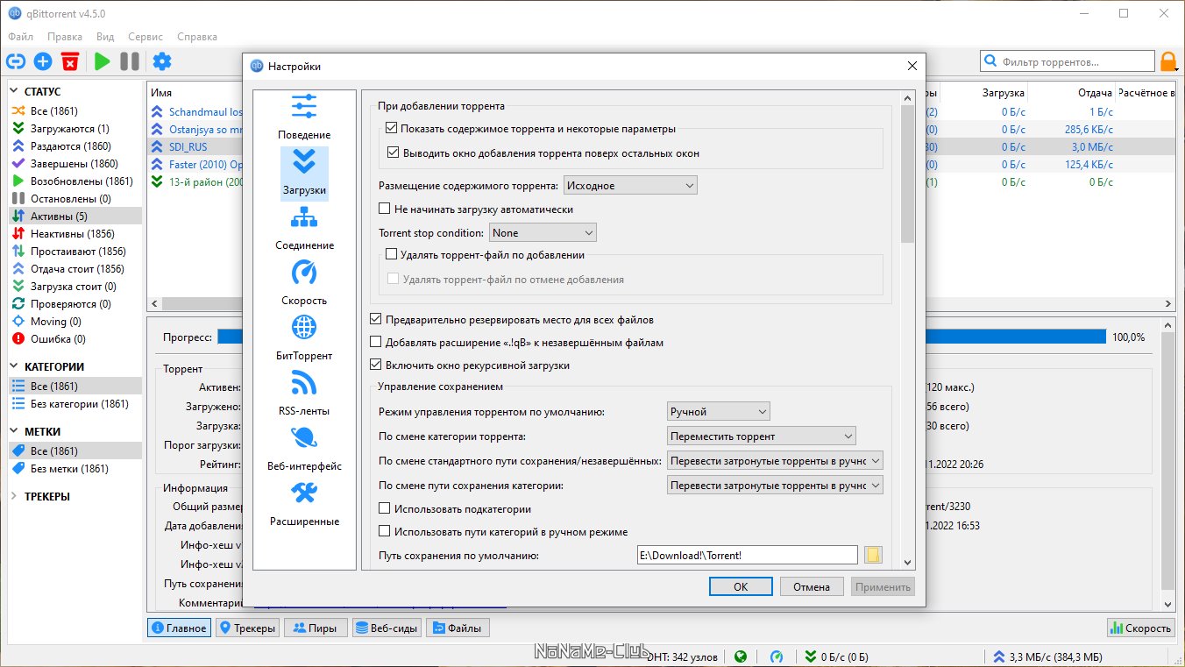Click the folder browse icon beside save path
The height and width of the screenshot is (667, 1185).
[872, 555]
